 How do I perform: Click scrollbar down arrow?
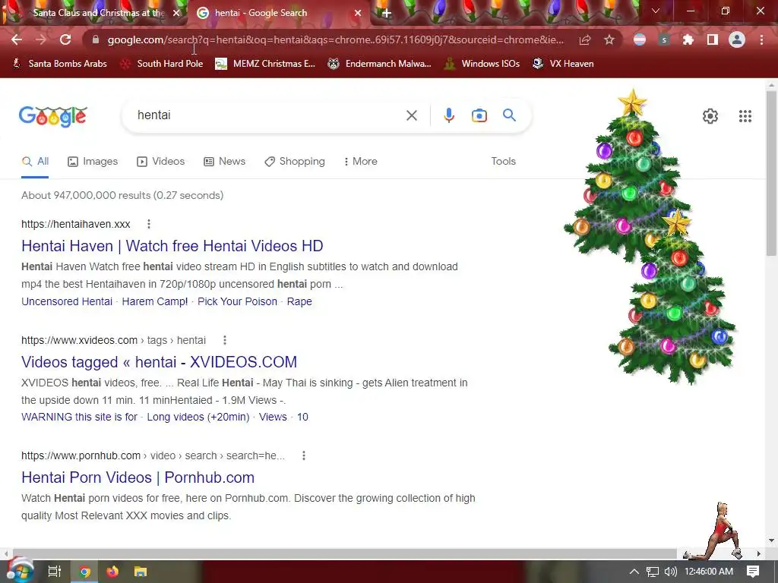coord(771,540)
